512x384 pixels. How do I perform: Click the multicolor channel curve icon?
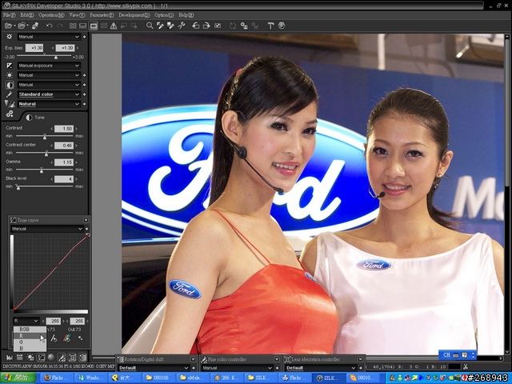(67, 338)
